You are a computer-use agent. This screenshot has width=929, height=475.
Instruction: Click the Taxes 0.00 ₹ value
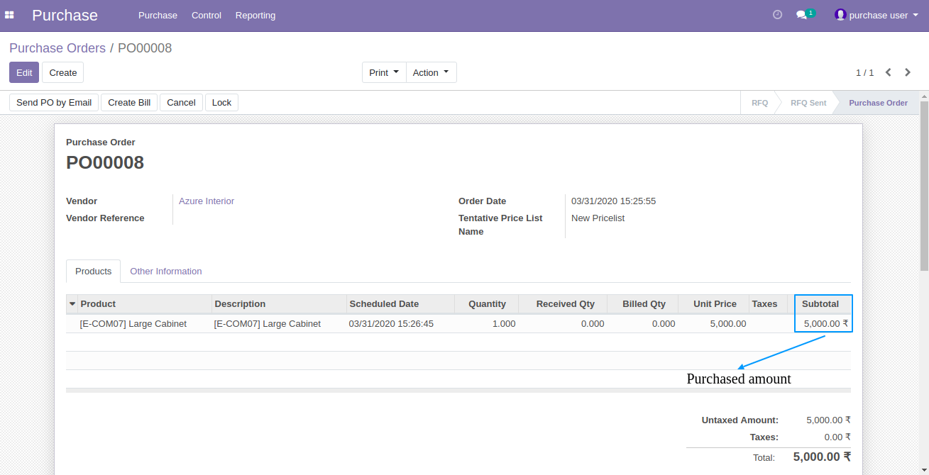pyautogui.click(x=837, y=437)
